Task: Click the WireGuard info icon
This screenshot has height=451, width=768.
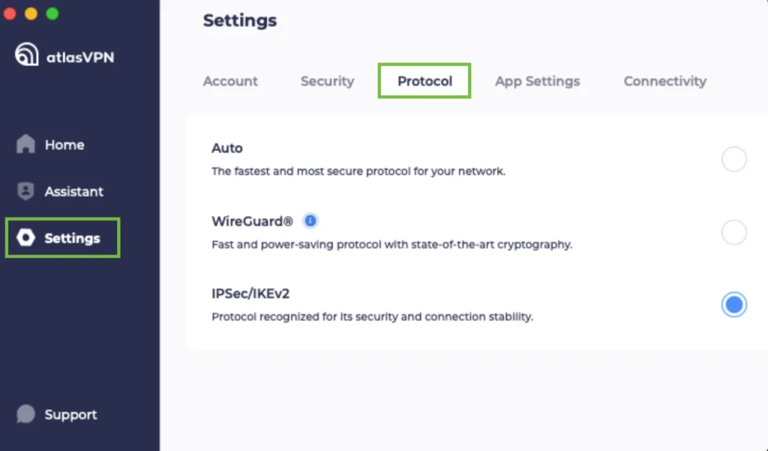Action: [310, 220]
